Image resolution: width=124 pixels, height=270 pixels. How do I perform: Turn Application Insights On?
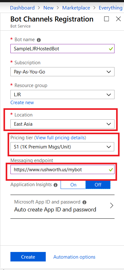pos(73,185)
